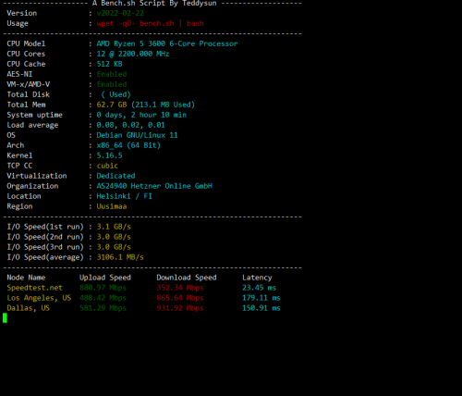Select the wget bench.sh usage command
The width and height of the screenshot is (462, 396).
150,23
